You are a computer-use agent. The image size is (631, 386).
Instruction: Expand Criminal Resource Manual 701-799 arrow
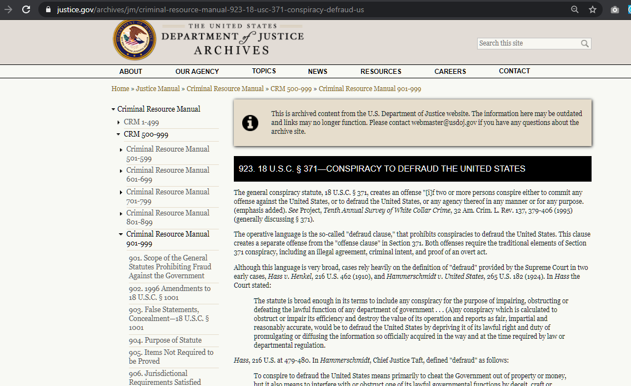click(x=121, y=192)
